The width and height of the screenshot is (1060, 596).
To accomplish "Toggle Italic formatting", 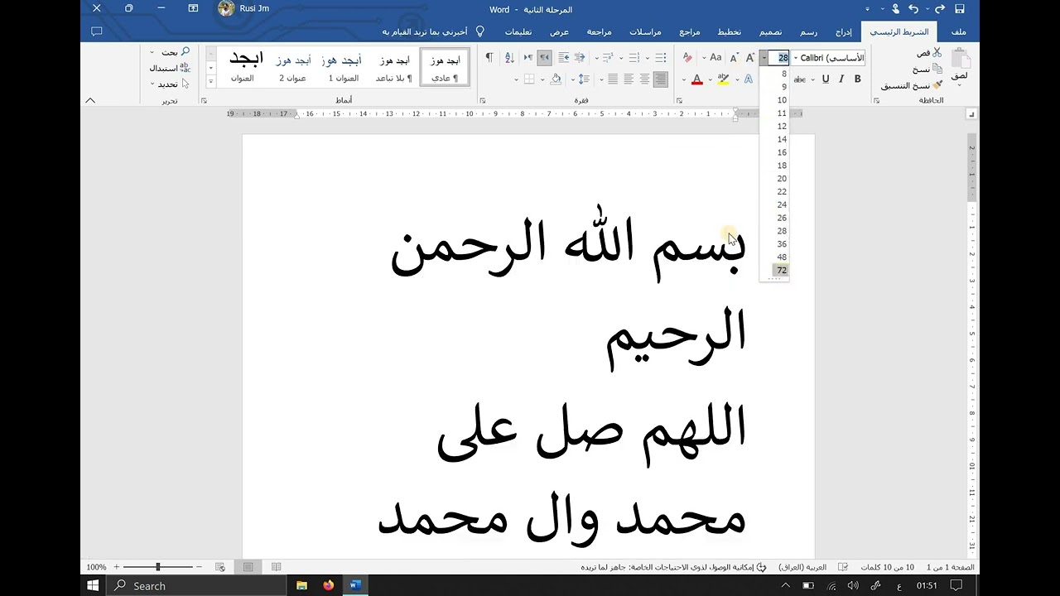I will point(841,79).
